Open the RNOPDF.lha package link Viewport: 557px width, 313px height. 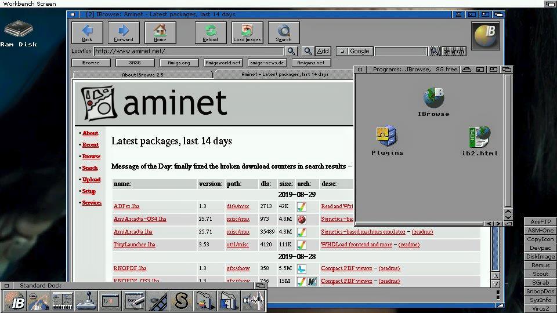tap(130, 268)
